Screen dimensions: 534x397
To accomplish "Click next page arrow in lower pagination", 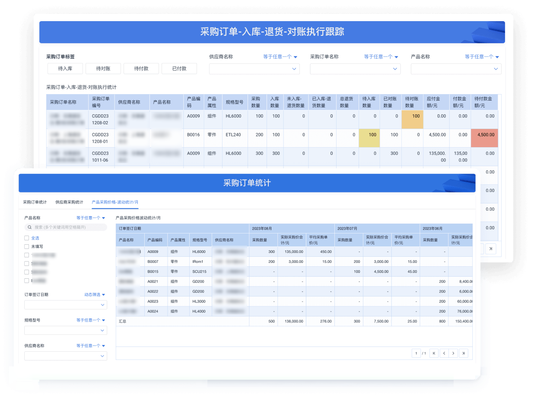I will 453,353.
